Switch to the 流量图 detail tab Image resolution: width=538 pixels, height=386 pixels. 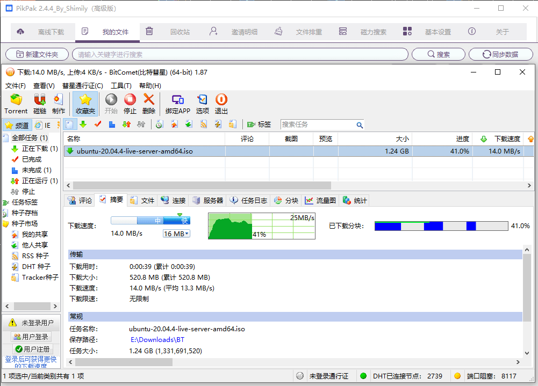pyautogui.click(x=320, y=201)
